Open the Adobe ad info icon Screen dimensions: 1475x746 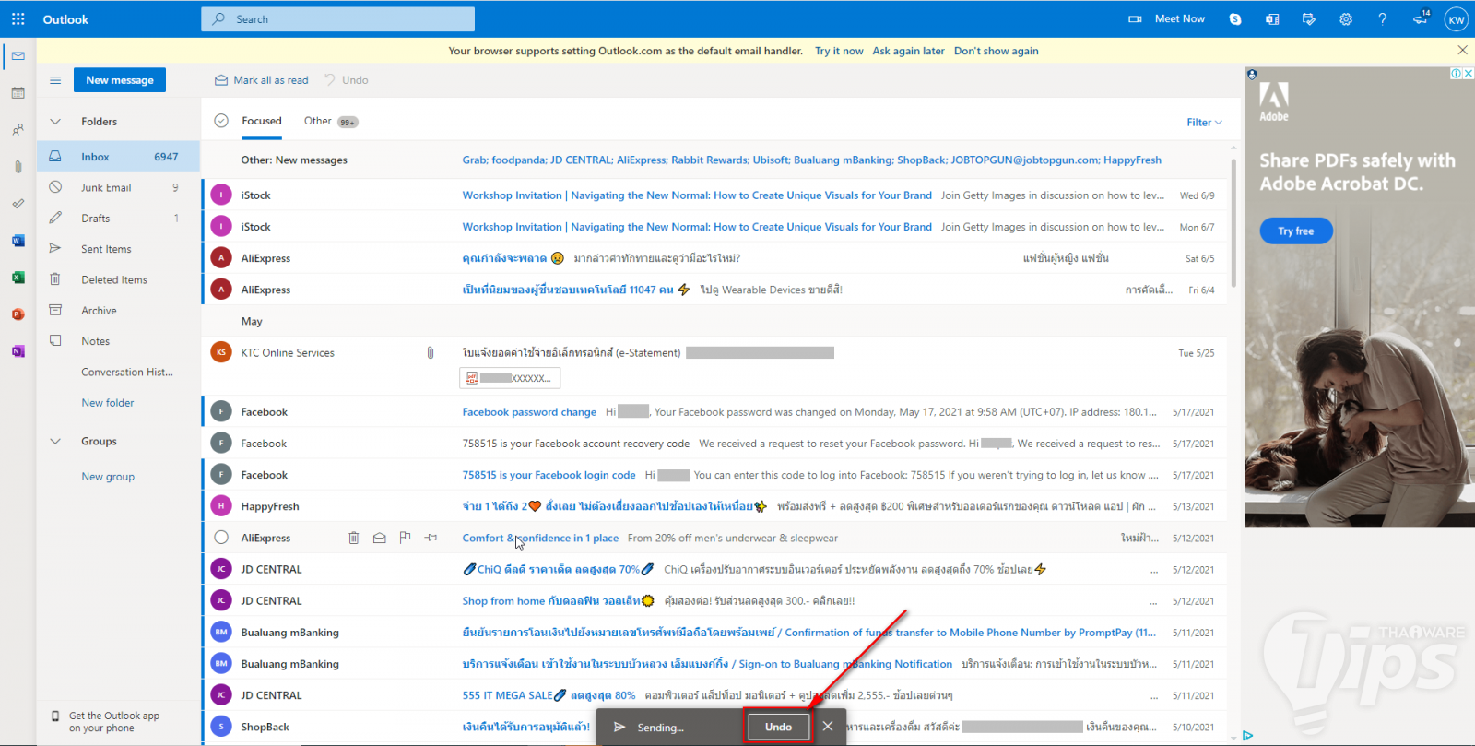click(x=1457, y=74)
